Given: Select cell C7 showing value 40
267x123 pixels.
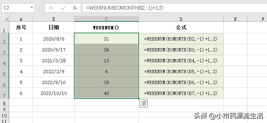Looking at the screenshot, I should 106,93.
